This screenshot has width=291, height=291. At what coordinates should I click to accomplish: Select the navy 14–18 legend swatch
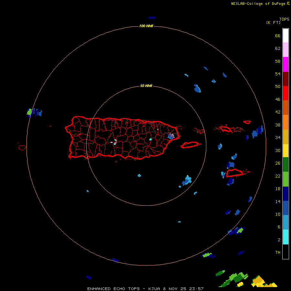point(286,194)
